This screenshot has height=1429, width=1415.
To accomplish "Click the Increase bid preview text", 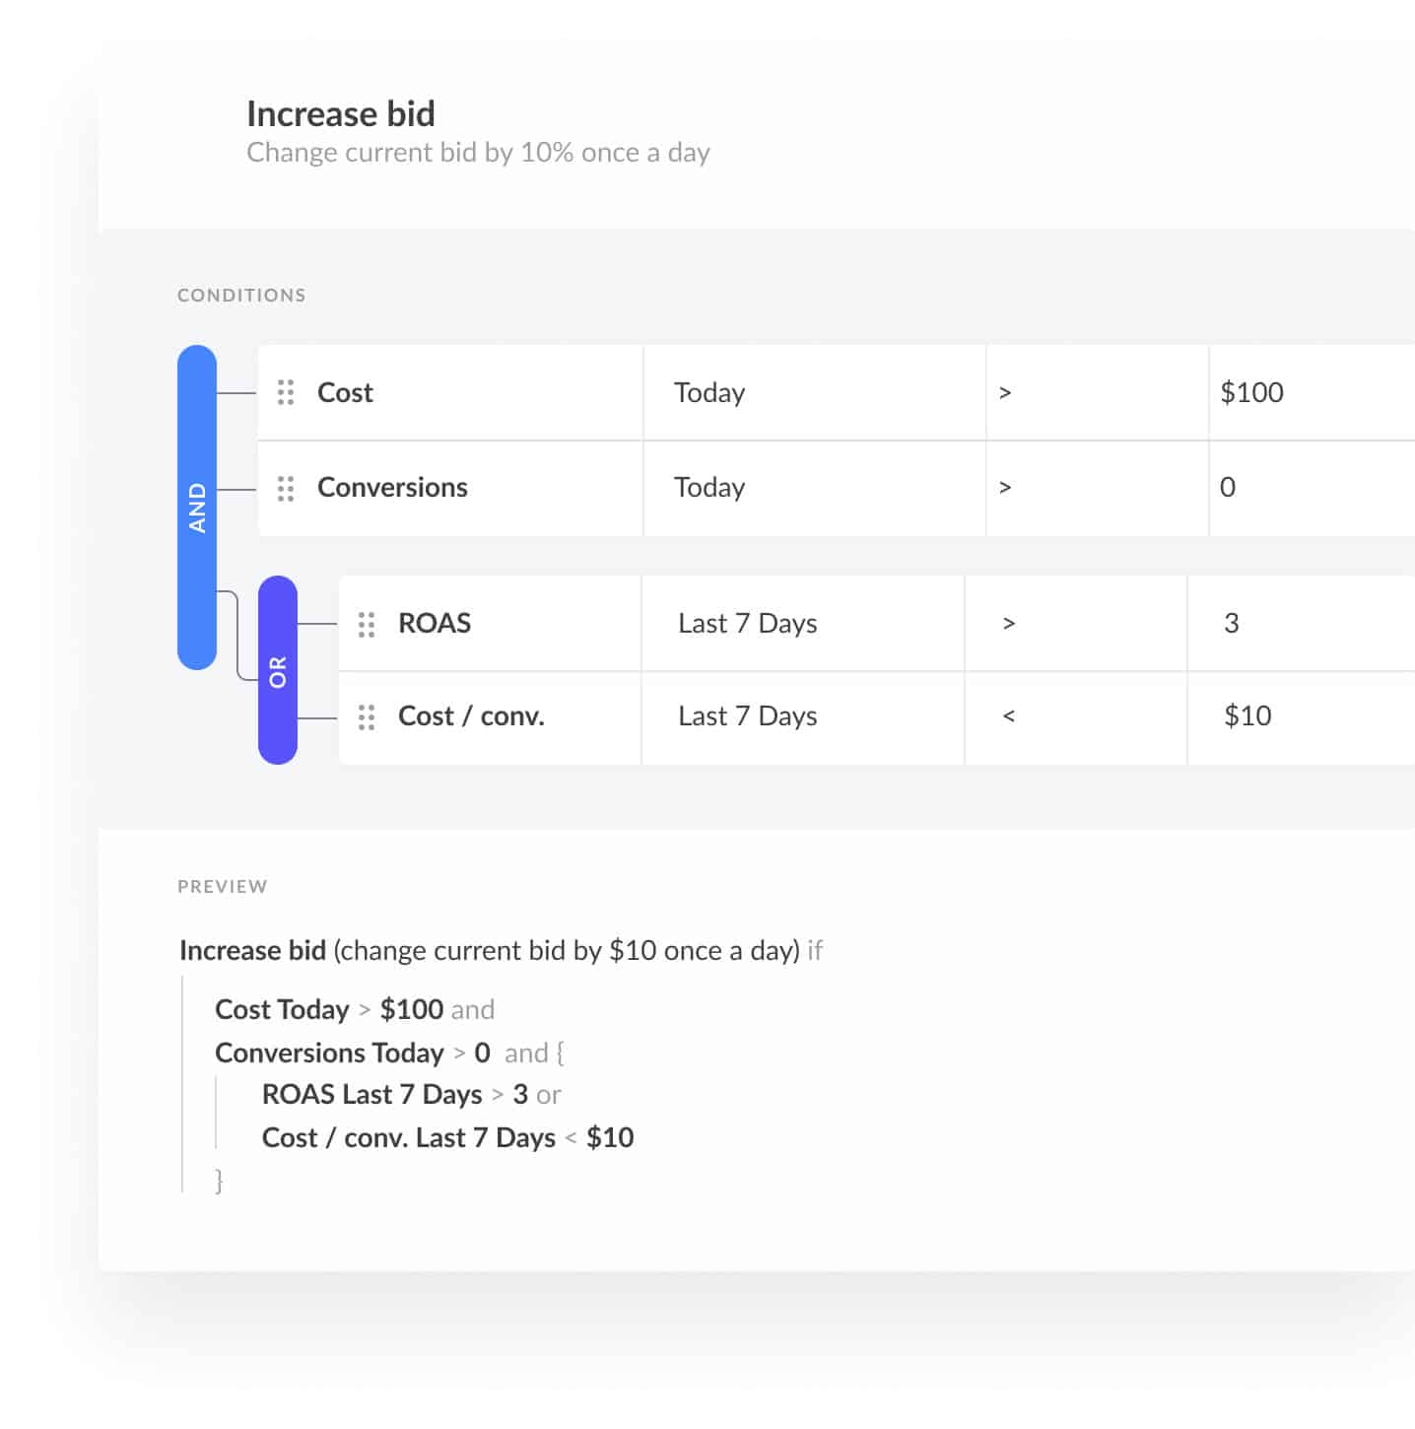I will [254, 950].
